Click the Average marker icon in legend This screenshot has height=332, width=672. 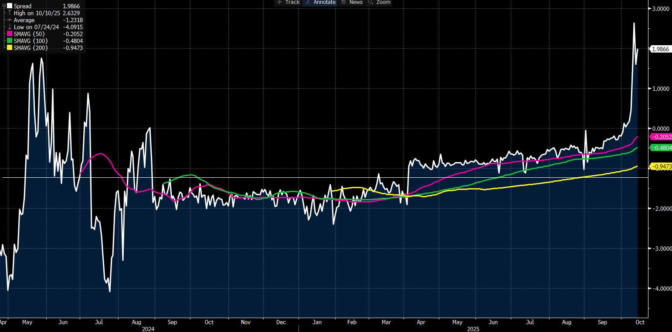tap(10, 20)
